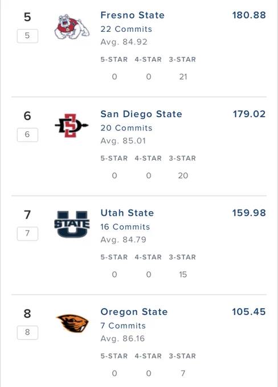Click Utah State's 3-star count 15
Viewport: 278px width, 387px height.
[x=183, y=274]
